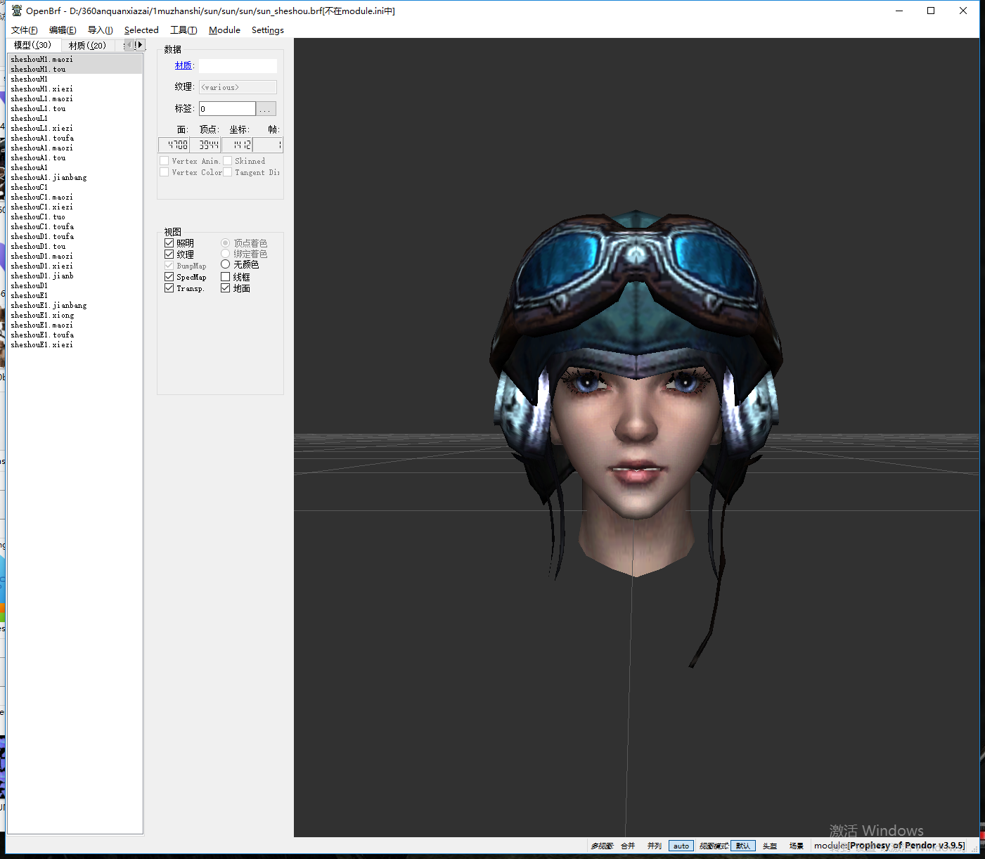Select sheshouA1.toufa in the mesh list
The width and height of the screenshot is (985, 859).
[x=75, y=138]
